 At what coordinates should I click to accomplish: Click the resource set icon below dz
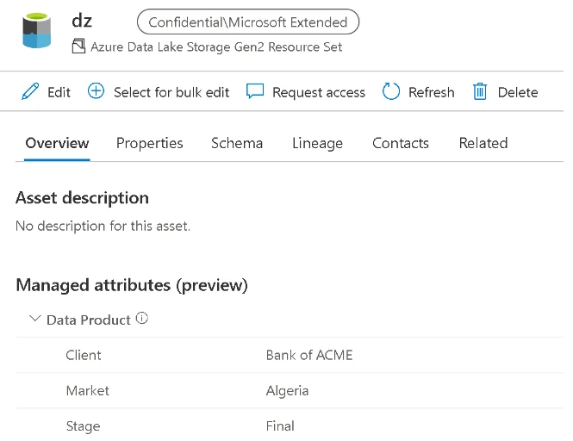click(x=79, y=47)
